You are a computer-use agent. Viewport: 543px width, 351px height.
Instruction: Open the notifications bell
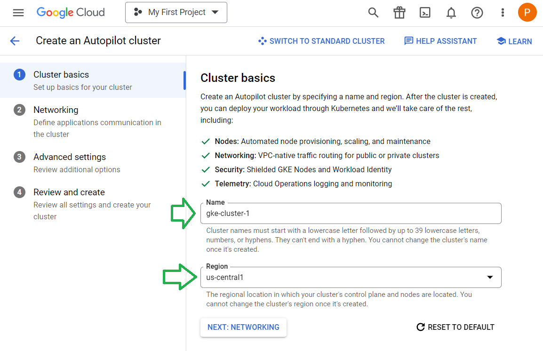point(451,13)
